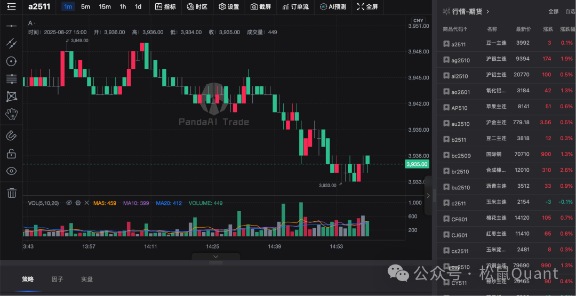The image size is (576, 296).
Task: Bookmark the bu2510 contract
Action: tap(446, 187)
